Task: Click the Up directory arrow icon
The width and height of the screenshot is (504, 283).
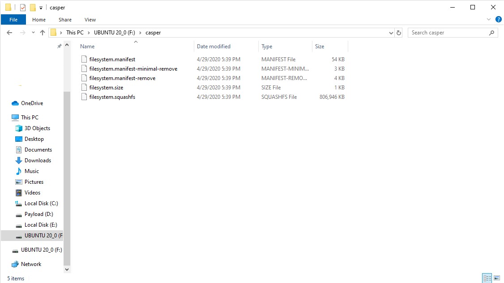Action: 43,33
